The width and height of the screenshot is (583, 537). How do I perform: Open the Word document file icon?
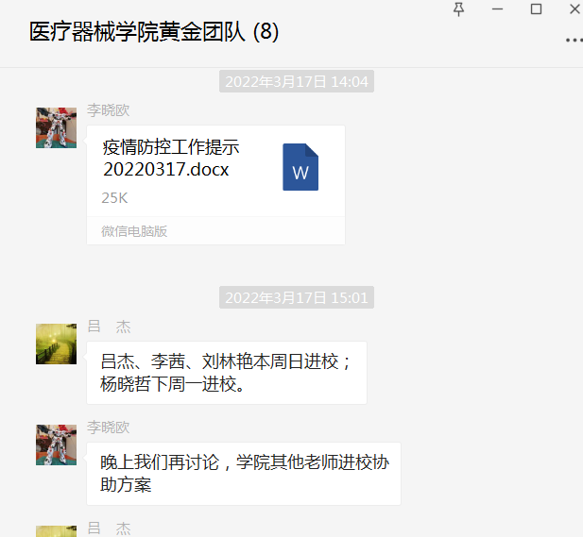point(300,167)
